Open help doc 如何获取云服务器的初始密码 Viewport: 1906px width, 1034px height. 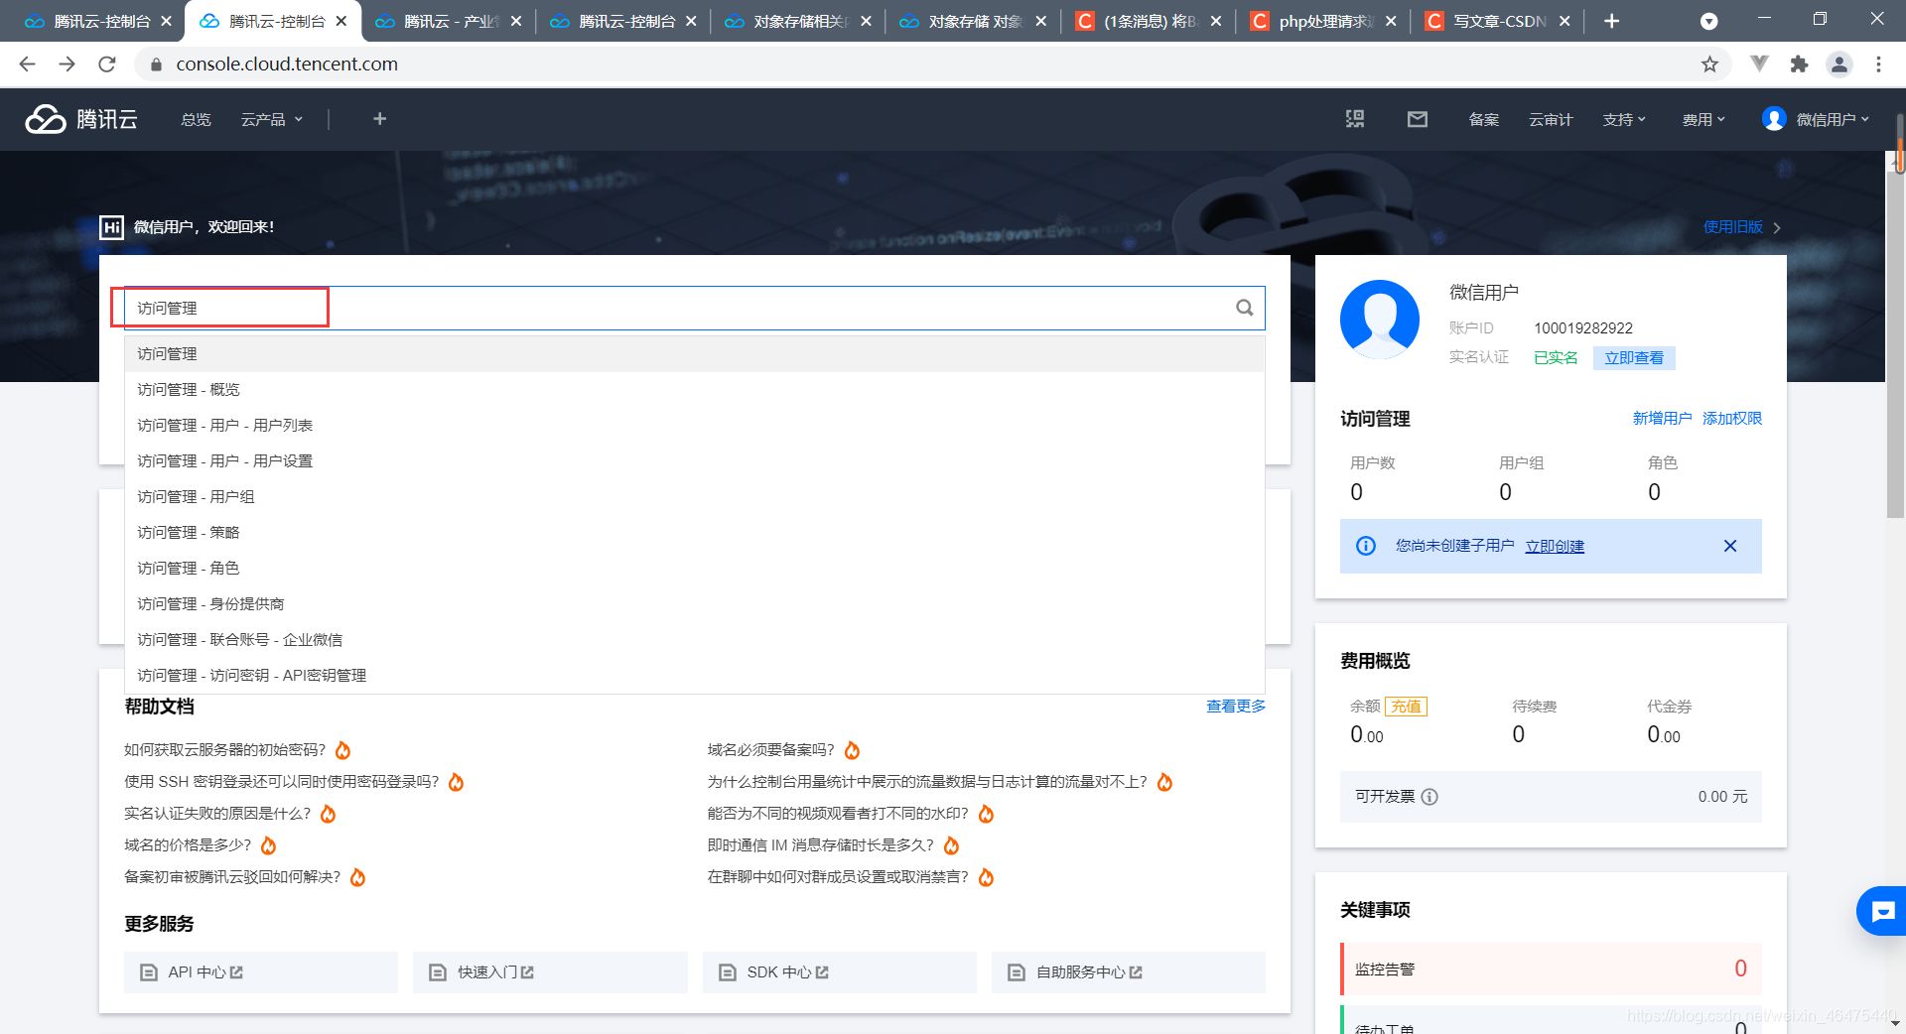[x=225, y=750]
